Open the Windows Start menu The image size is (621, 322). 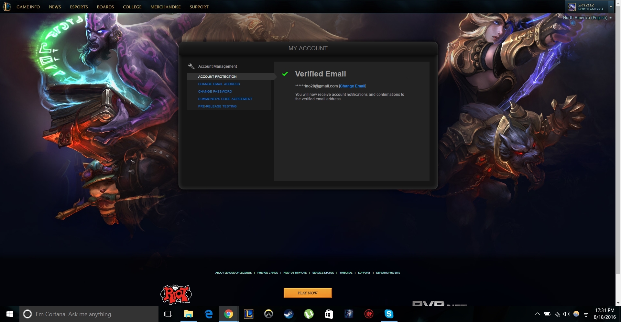coord(10,314)
